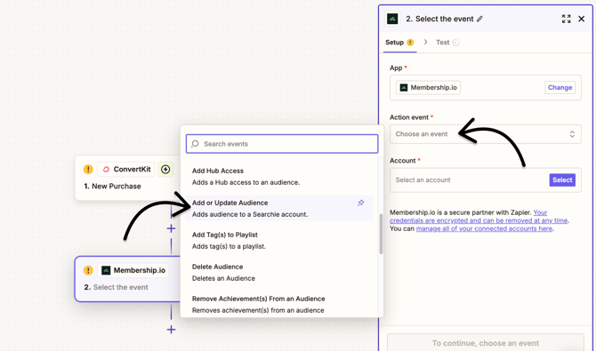The height and width of the screenshot is (351, 596).
Task: Click the pencil icon to rename the step
Action: click(479, 19)
